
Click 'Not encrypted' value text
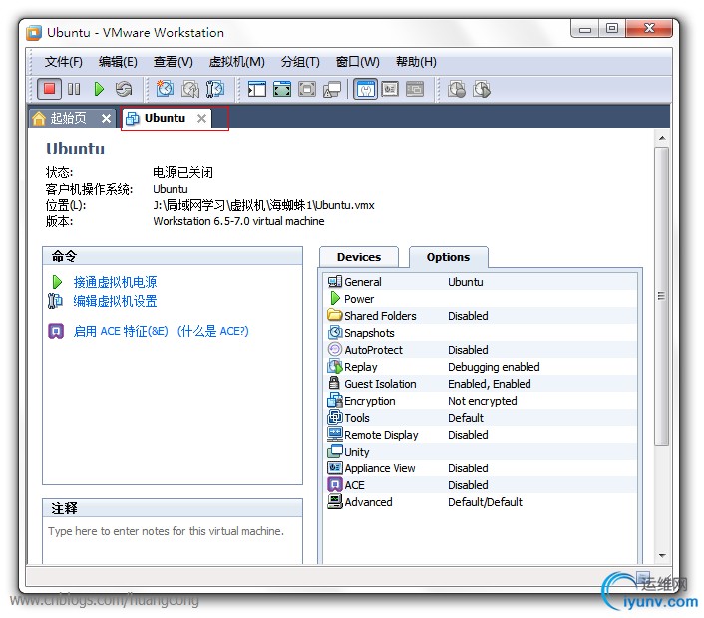coord(483,401)
